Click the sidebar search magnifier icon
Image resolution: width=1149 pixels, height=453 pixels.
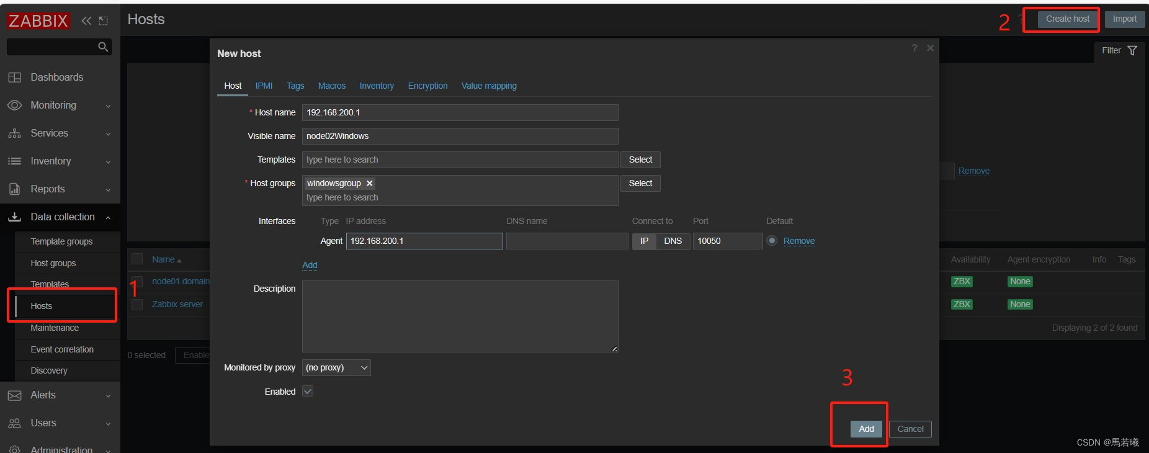pos(103,47)
